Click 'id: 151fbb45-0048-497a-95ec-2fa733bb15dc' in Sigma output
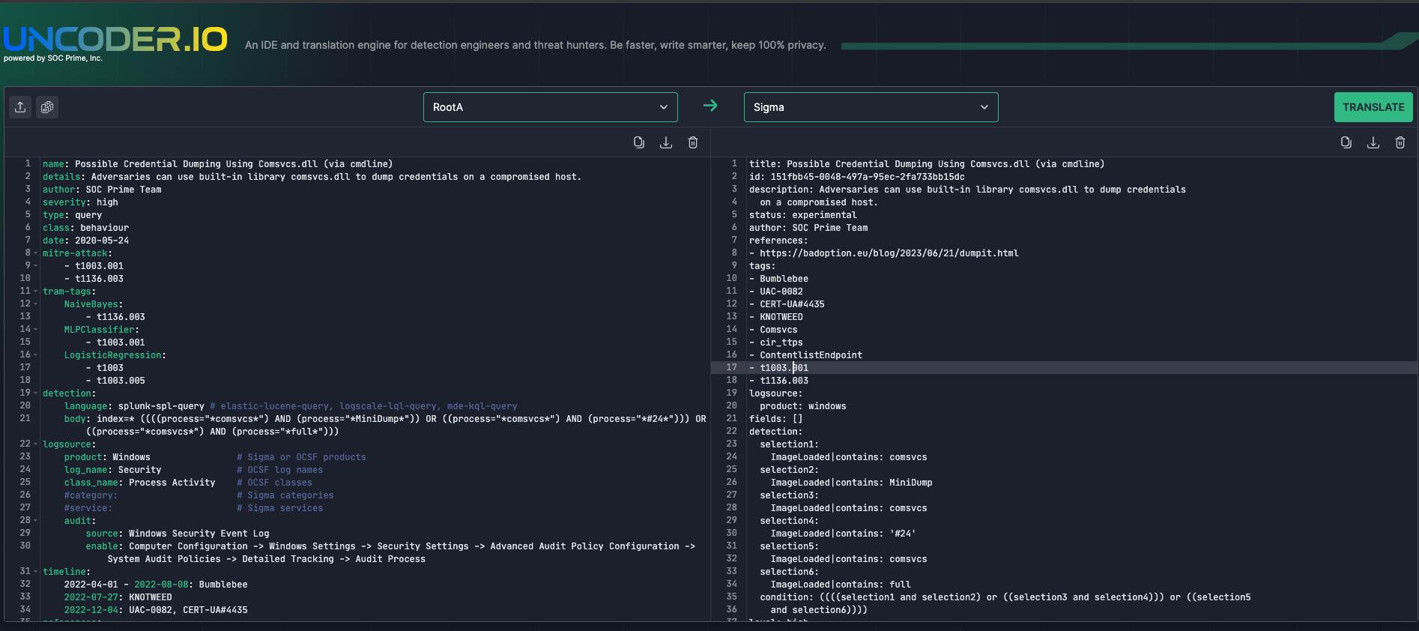1419x631 pixels. 857,177
